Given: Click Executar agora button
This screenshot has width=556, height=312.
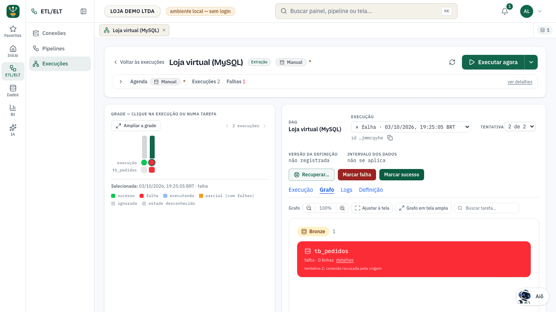Looking at the screenshot, I should 493,62.
